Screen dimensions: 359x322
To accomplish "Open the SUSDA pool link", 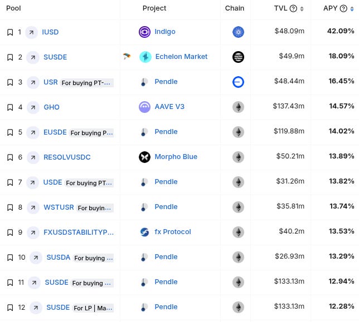I will (59, 257).
